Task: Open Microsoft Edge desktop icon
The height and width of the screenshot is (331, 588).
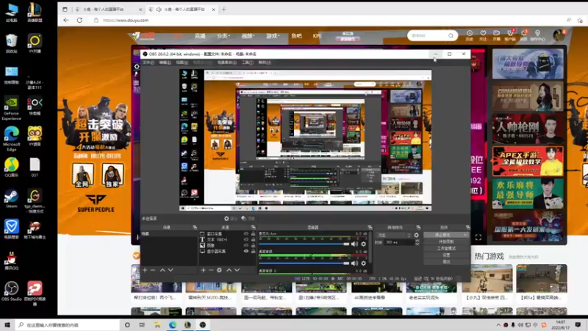Action: pyautogui.click(x=11, y=139)
